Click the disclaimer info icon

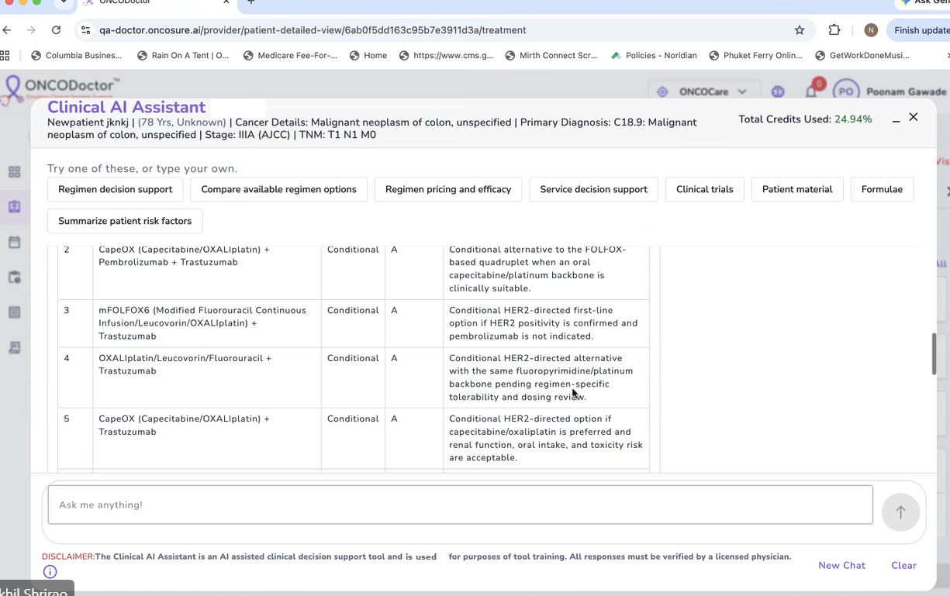click(50, 572)
